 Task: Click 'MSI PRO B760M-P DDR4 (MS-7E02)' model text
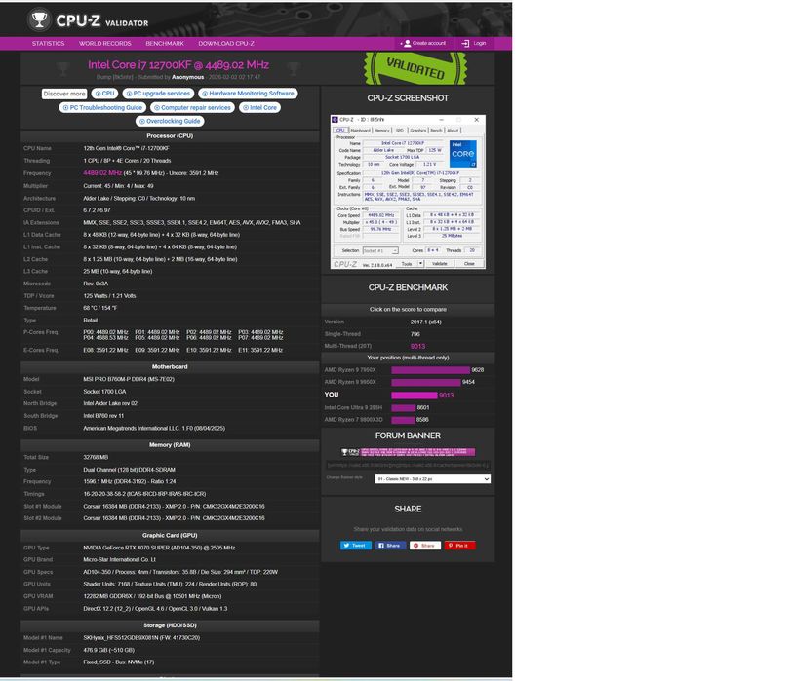pos(129,380)
